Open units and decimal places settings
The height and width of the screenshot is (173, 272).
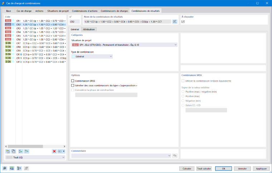(12, 168)
